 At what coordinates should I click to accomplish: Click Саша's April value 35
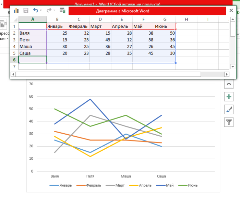pyautogui.click(x=122, y=53)
